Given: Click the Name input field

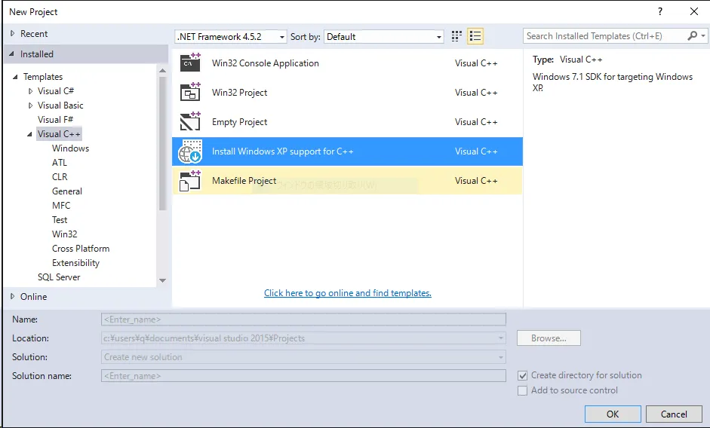Looking at the screenshot, I should click(x=303, y=319).
